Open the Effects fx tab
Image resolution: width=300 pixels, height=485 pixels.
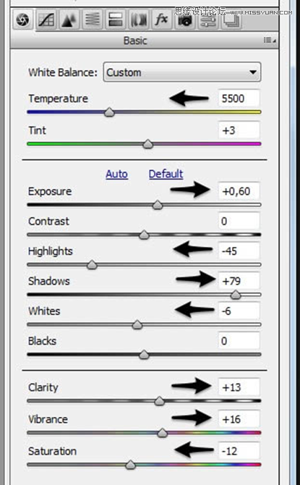click(x=161, y=20)
